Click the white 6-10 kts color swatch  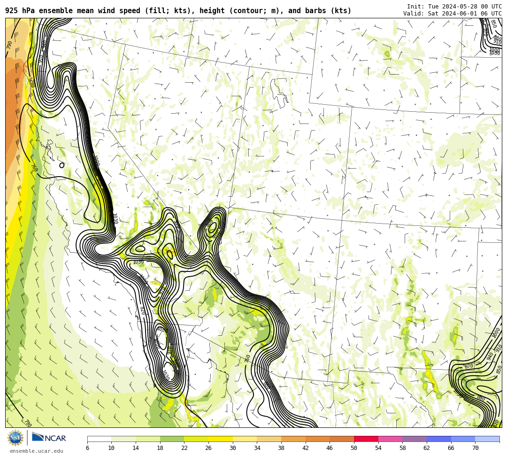99,439
